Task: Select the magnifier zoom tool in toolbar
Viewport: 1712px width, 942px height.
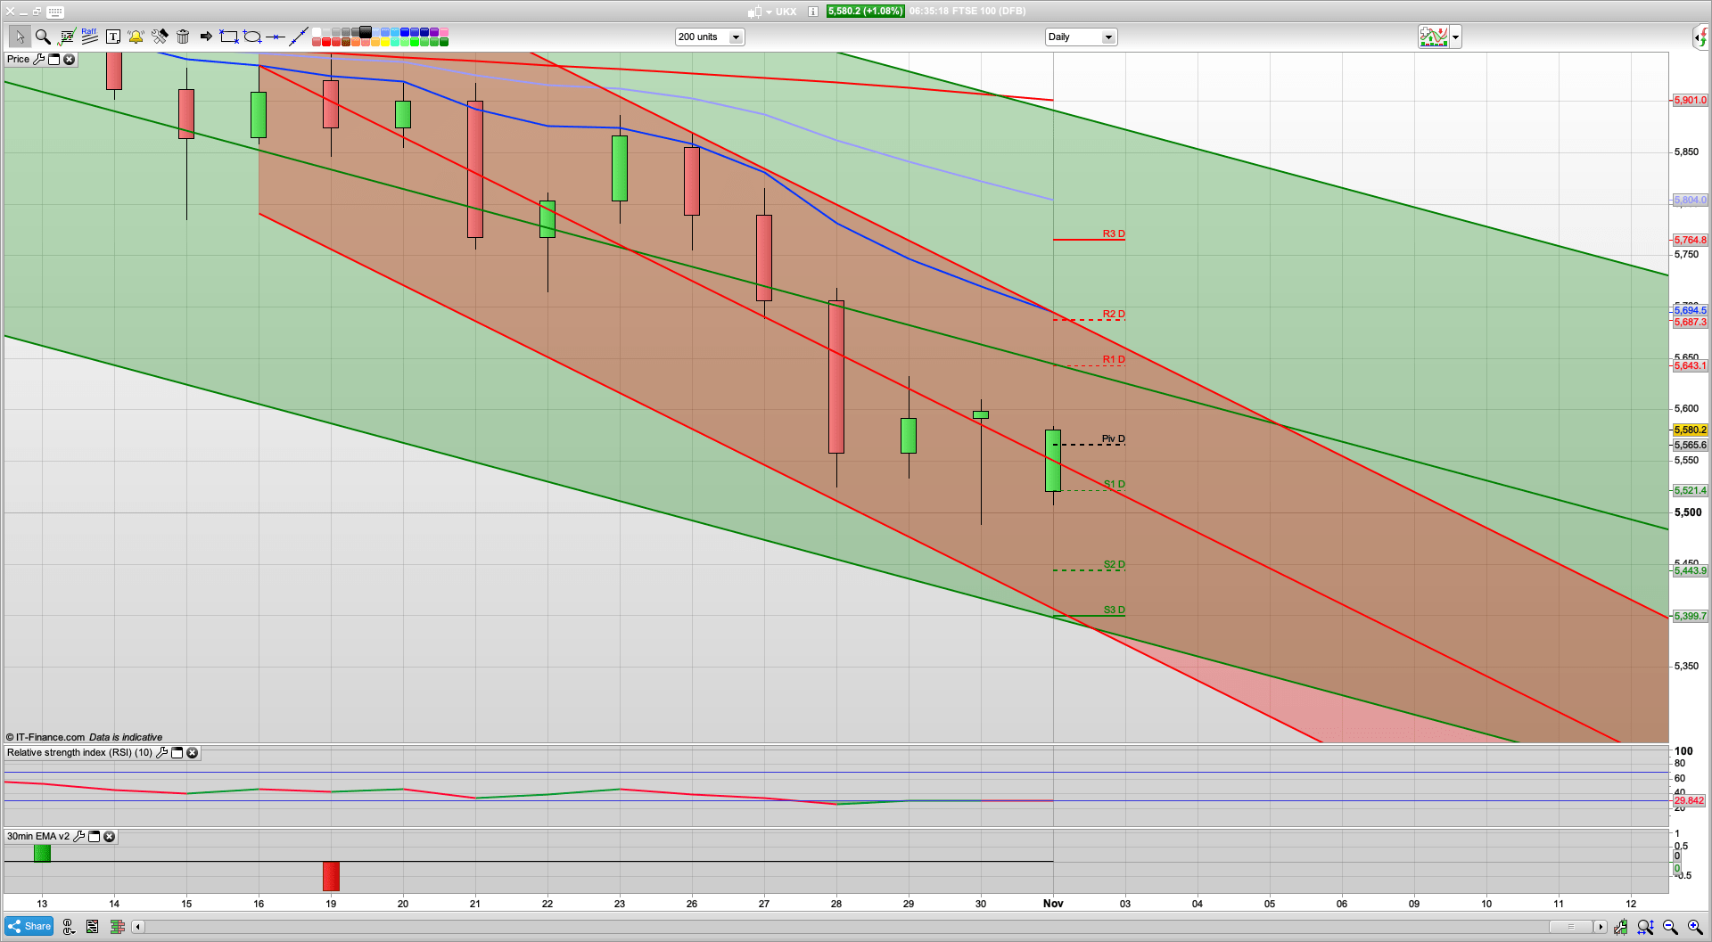Action: click(x=42, y=37)
